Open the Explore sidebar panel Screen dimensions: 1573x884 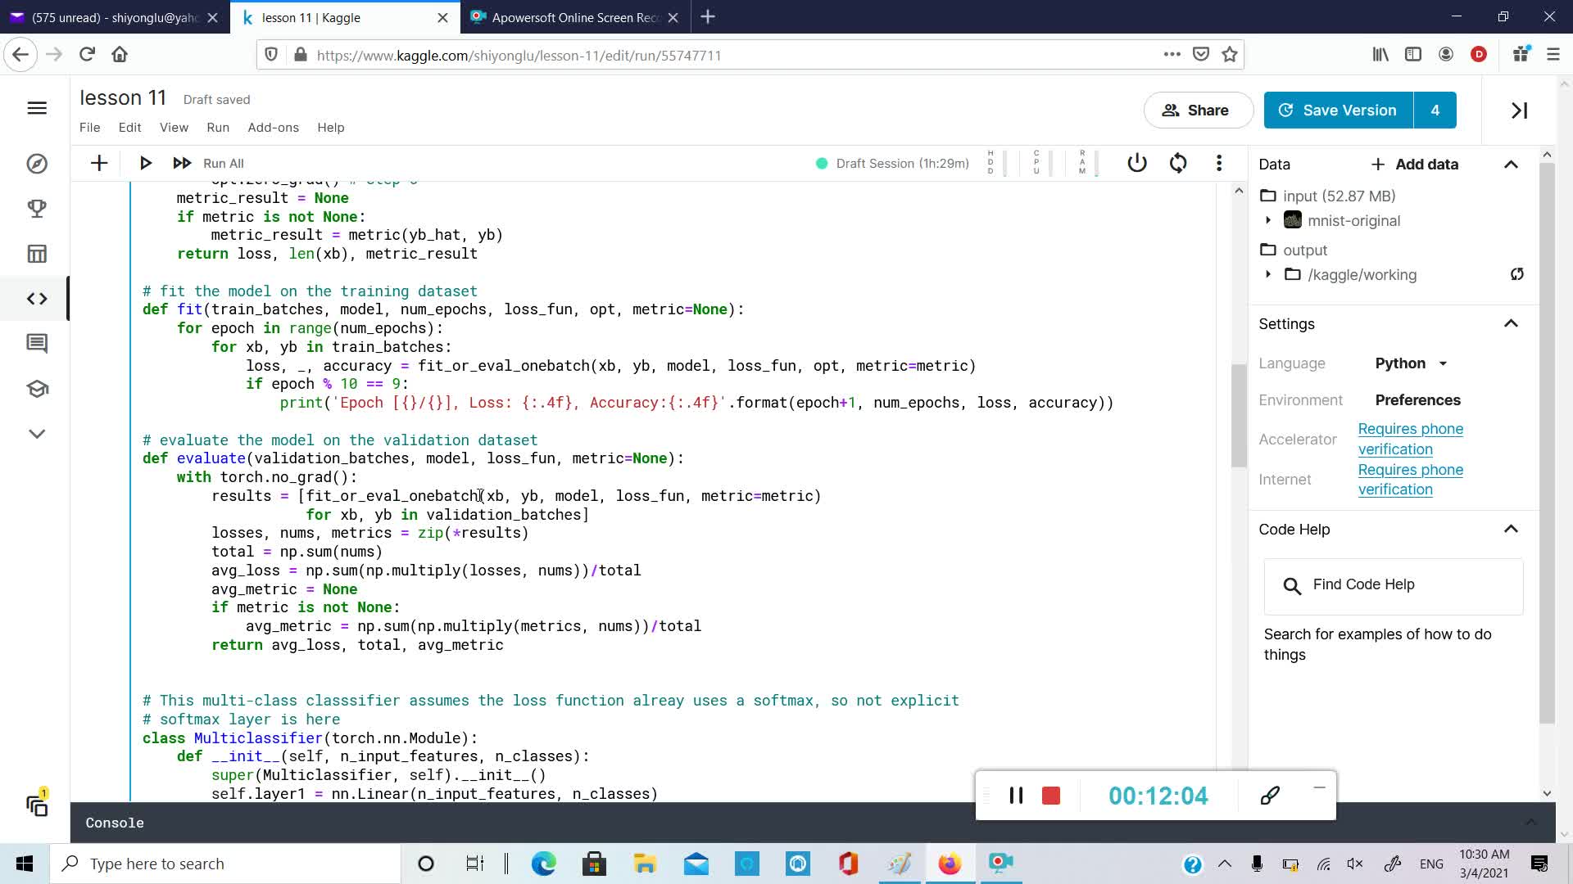37,164
